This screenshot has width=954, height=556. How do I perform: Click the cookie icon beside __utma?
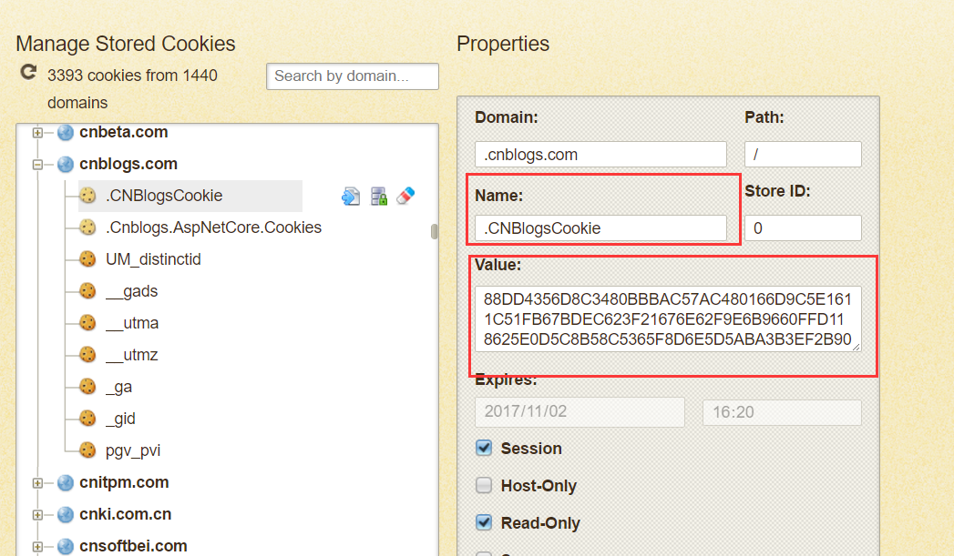(x=87, y=322)
